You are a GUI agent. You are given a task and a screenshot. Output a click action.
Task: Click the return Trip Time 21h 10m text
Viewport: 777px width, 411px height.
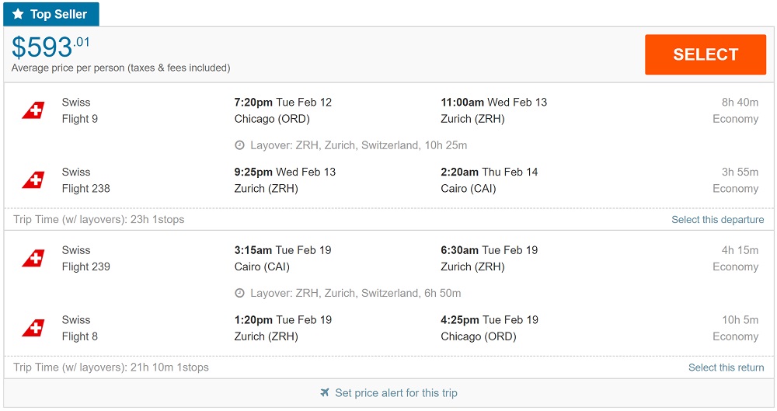(x=111, y=367)
